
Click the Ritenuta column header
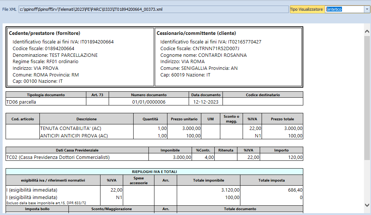tap(226, 150)
